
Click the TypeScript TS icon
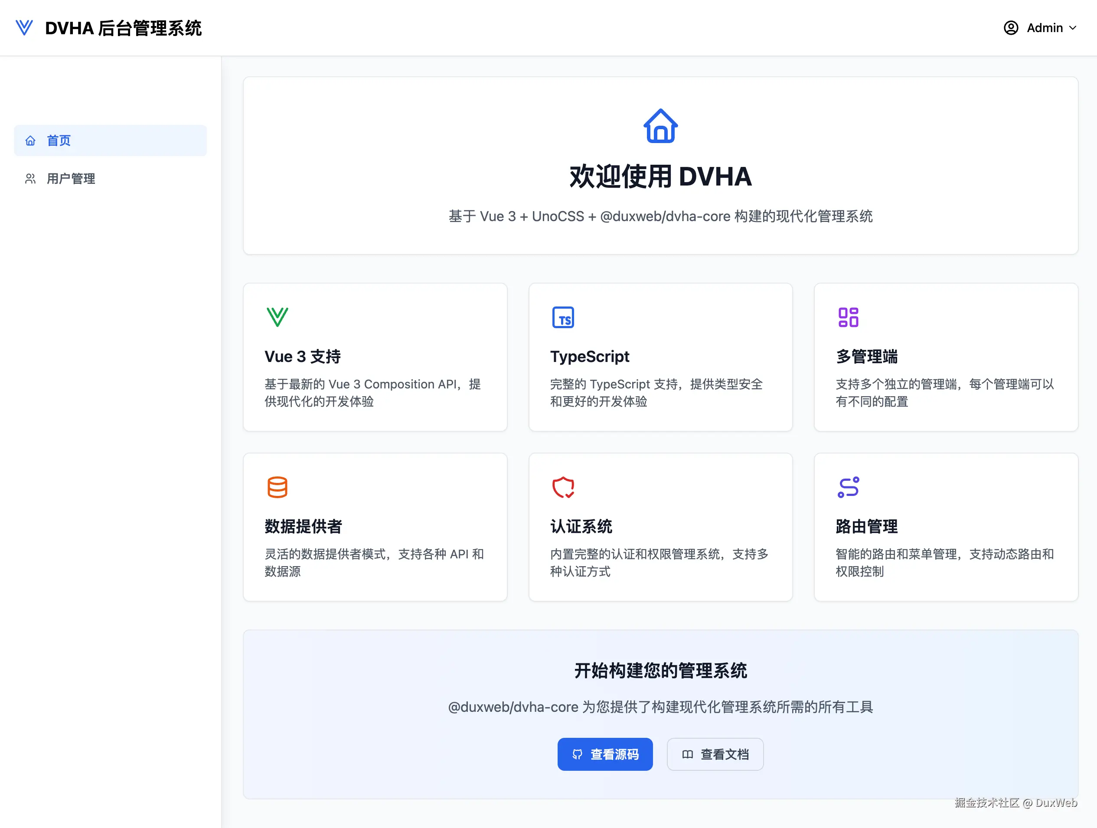click(x=563, y=317)
